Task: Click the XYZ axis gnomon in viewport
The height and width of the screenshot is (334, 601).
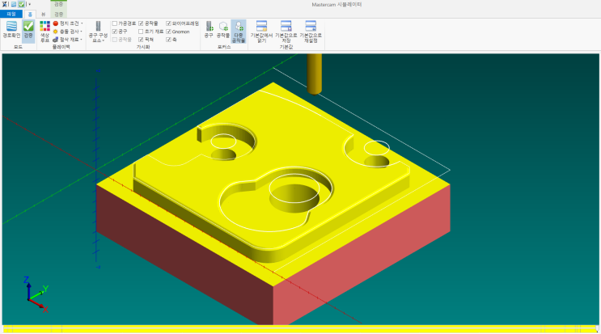Action: [35, 294]
